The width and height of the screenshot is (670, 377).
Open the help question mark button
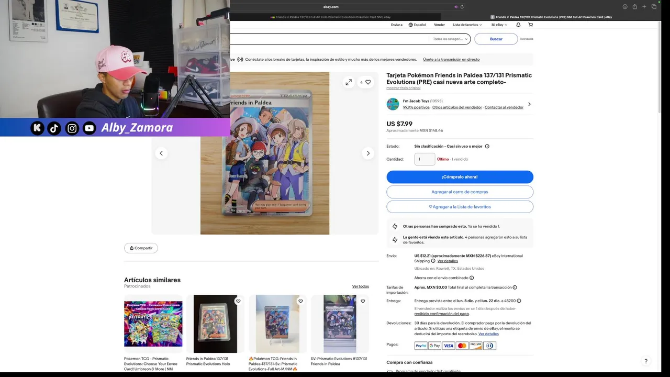pos(646,361)
